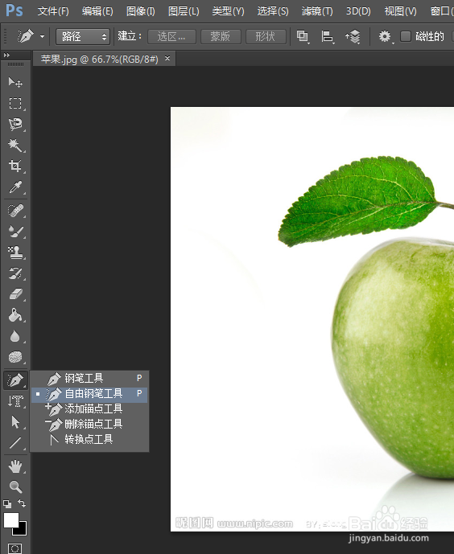Select the Paint Bucket tool
This screenshot has width=454, height=554.
coord(15,315)
